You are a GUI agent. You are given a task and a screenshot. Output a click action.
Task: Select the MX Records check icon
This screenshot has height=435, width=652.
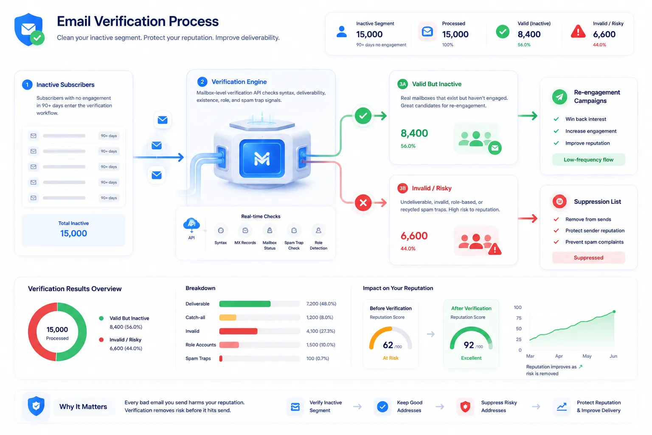[245, 231]
